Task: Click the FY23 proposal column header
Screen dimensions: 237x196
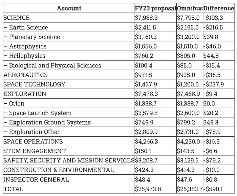Action: point(155,8)
